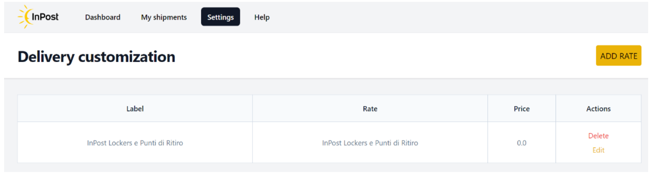
Task: Click the empty Actions cell area beside Delete
Action: tap(625, 136)
